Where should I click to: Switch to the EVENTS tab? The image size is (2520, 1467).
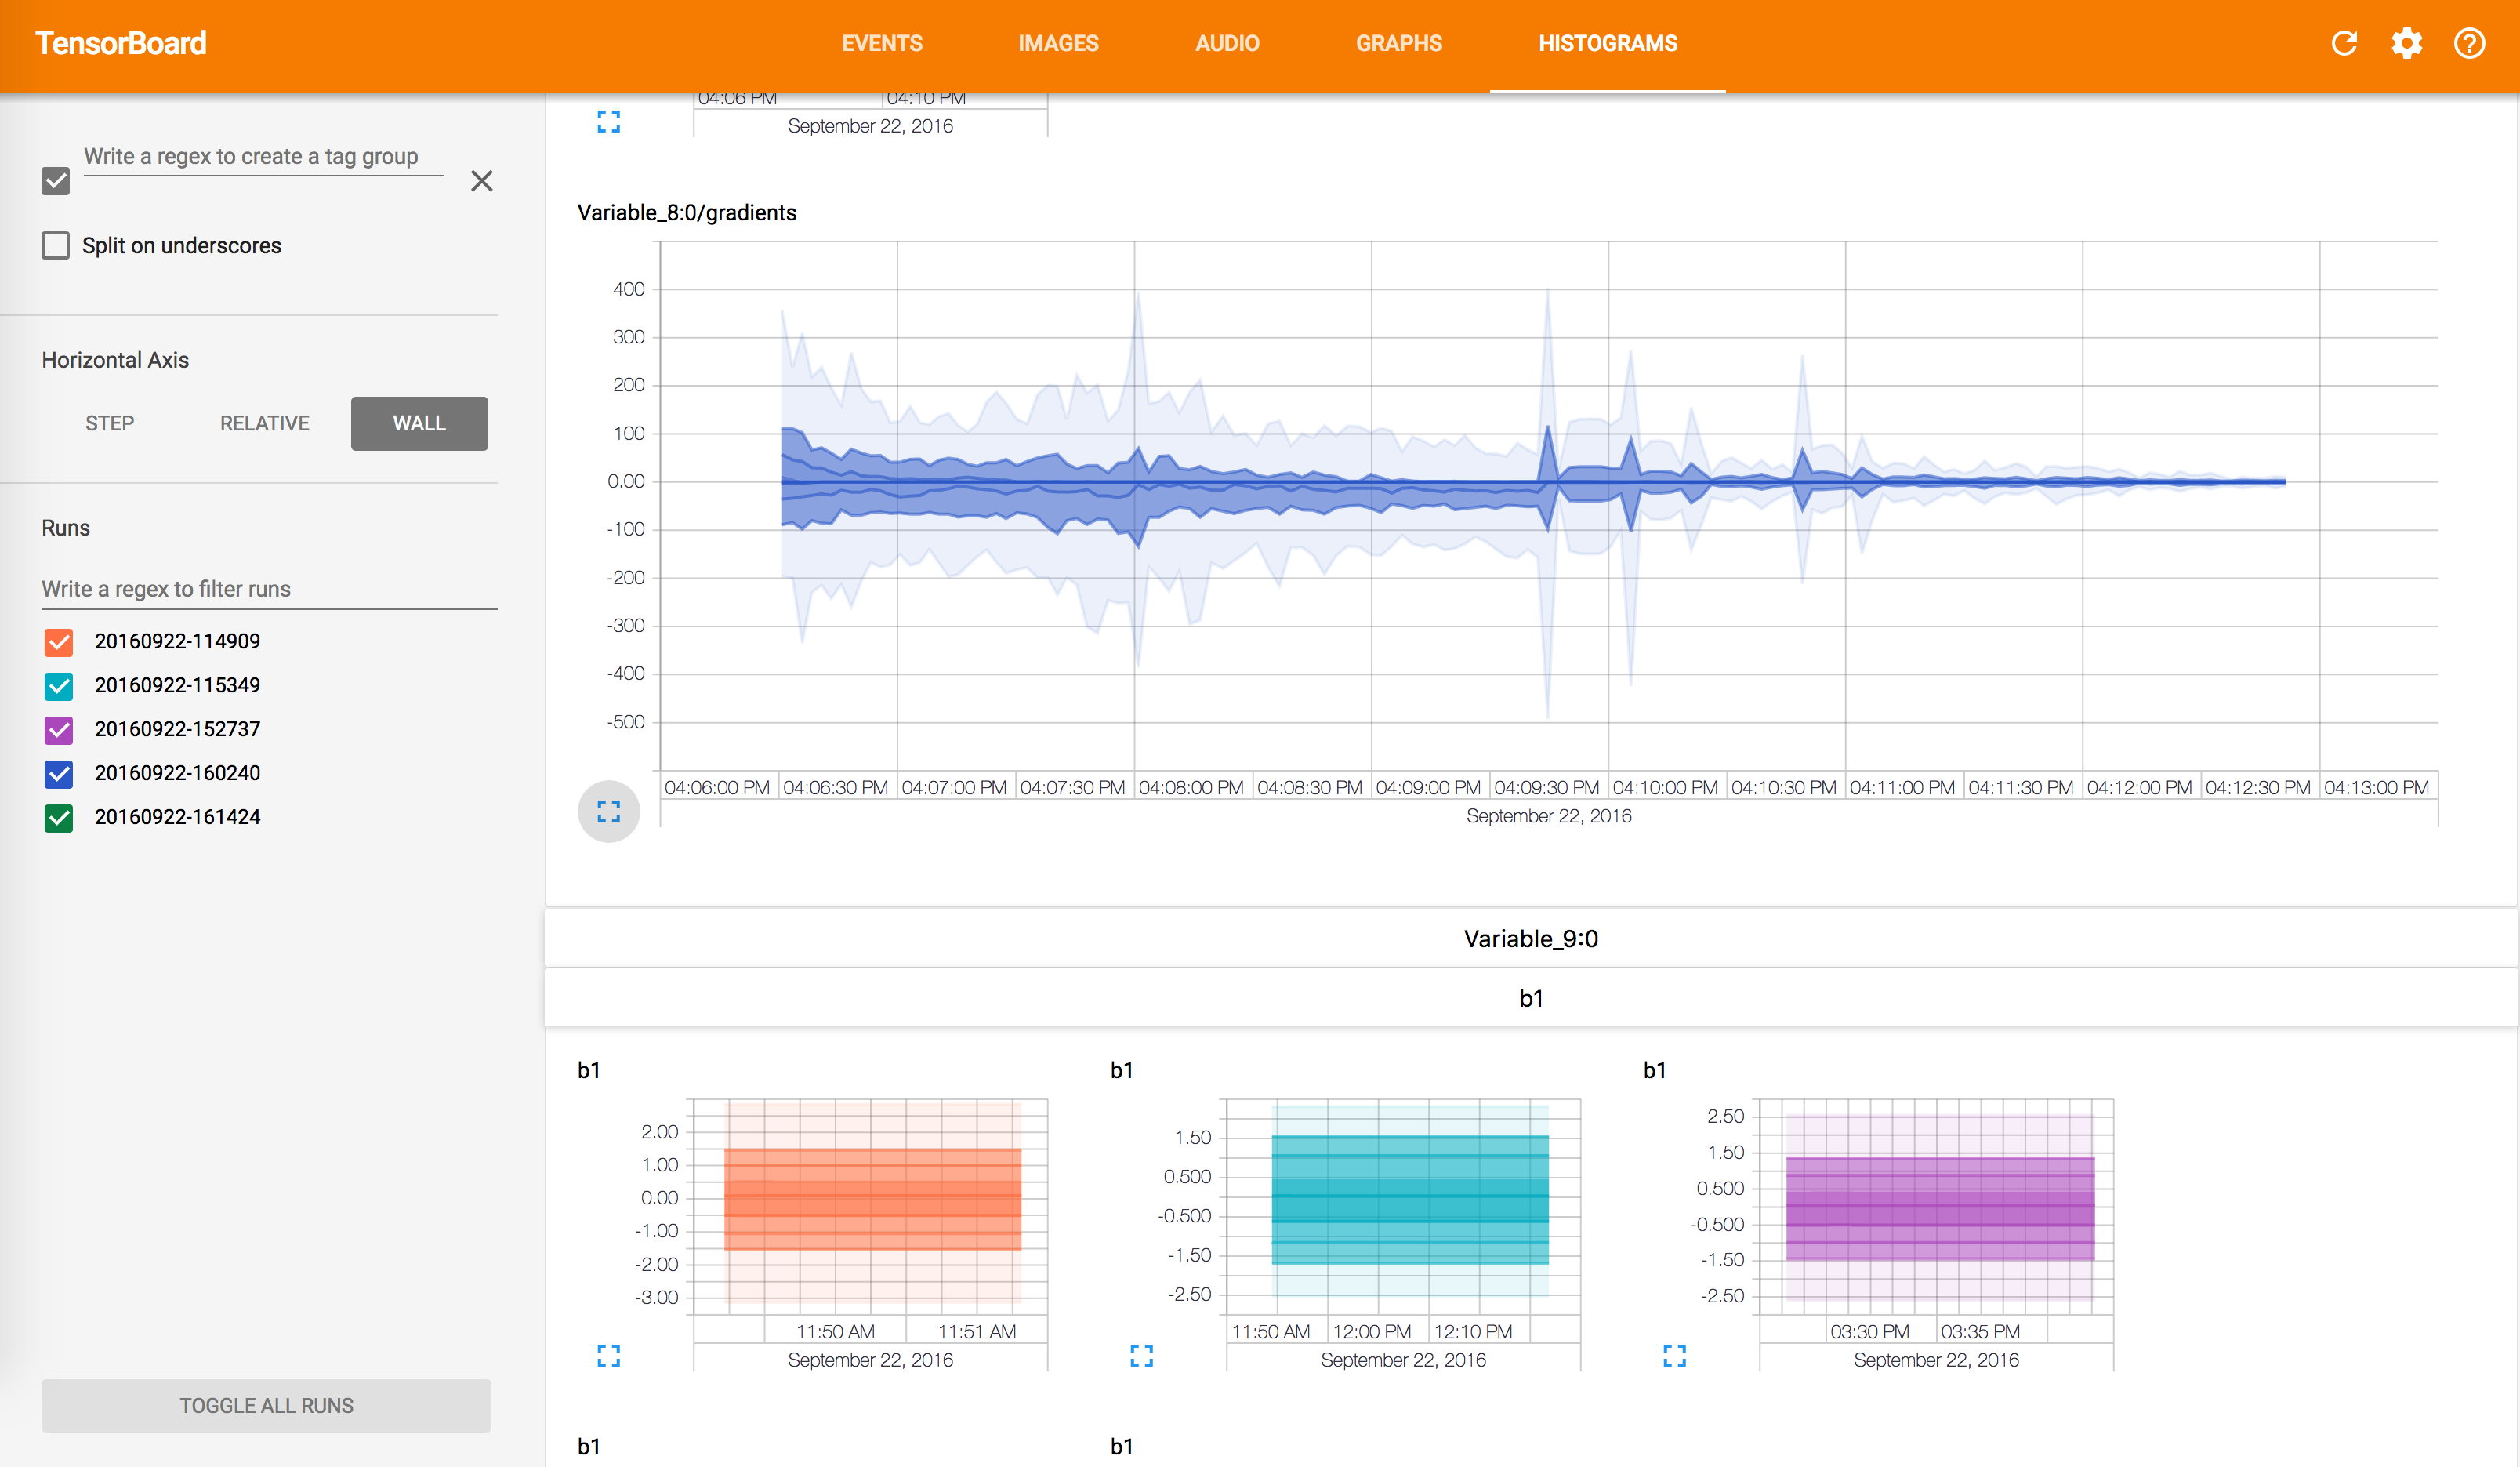[882, 44]
